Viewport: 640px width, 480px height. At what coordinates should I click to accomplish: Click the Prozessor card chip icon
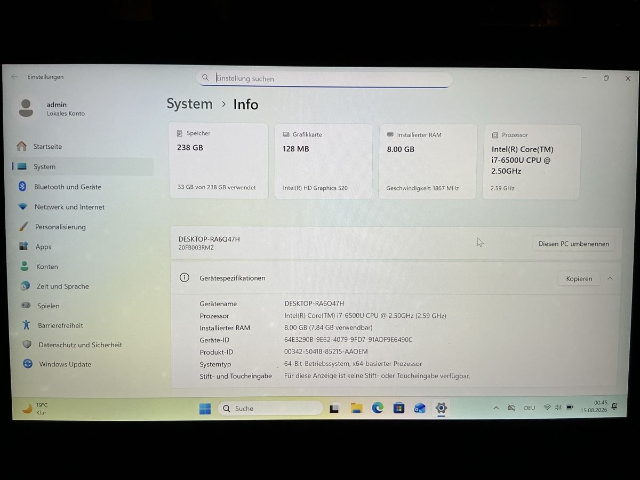(495, 135)
